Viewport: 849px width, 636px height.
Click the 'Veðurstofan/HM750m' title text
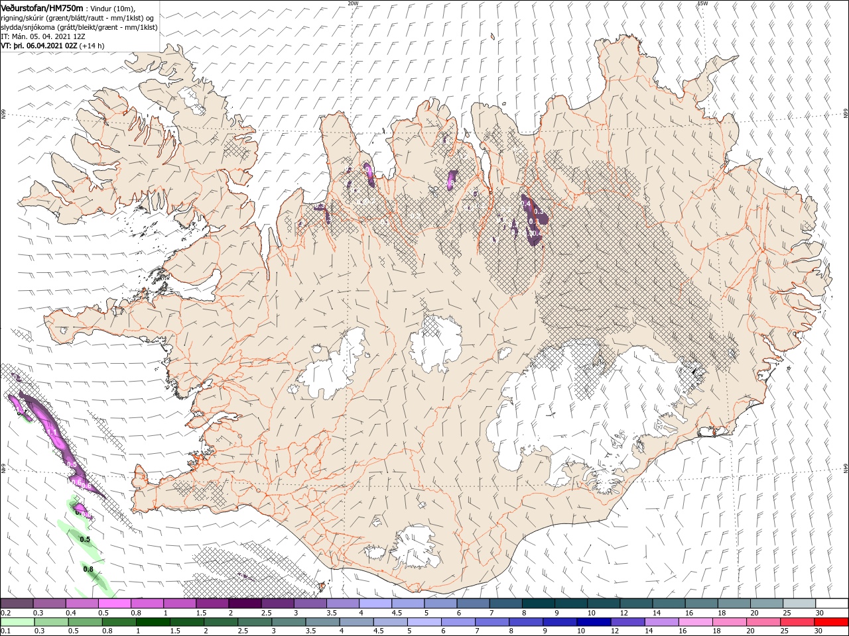click(42, 8)
